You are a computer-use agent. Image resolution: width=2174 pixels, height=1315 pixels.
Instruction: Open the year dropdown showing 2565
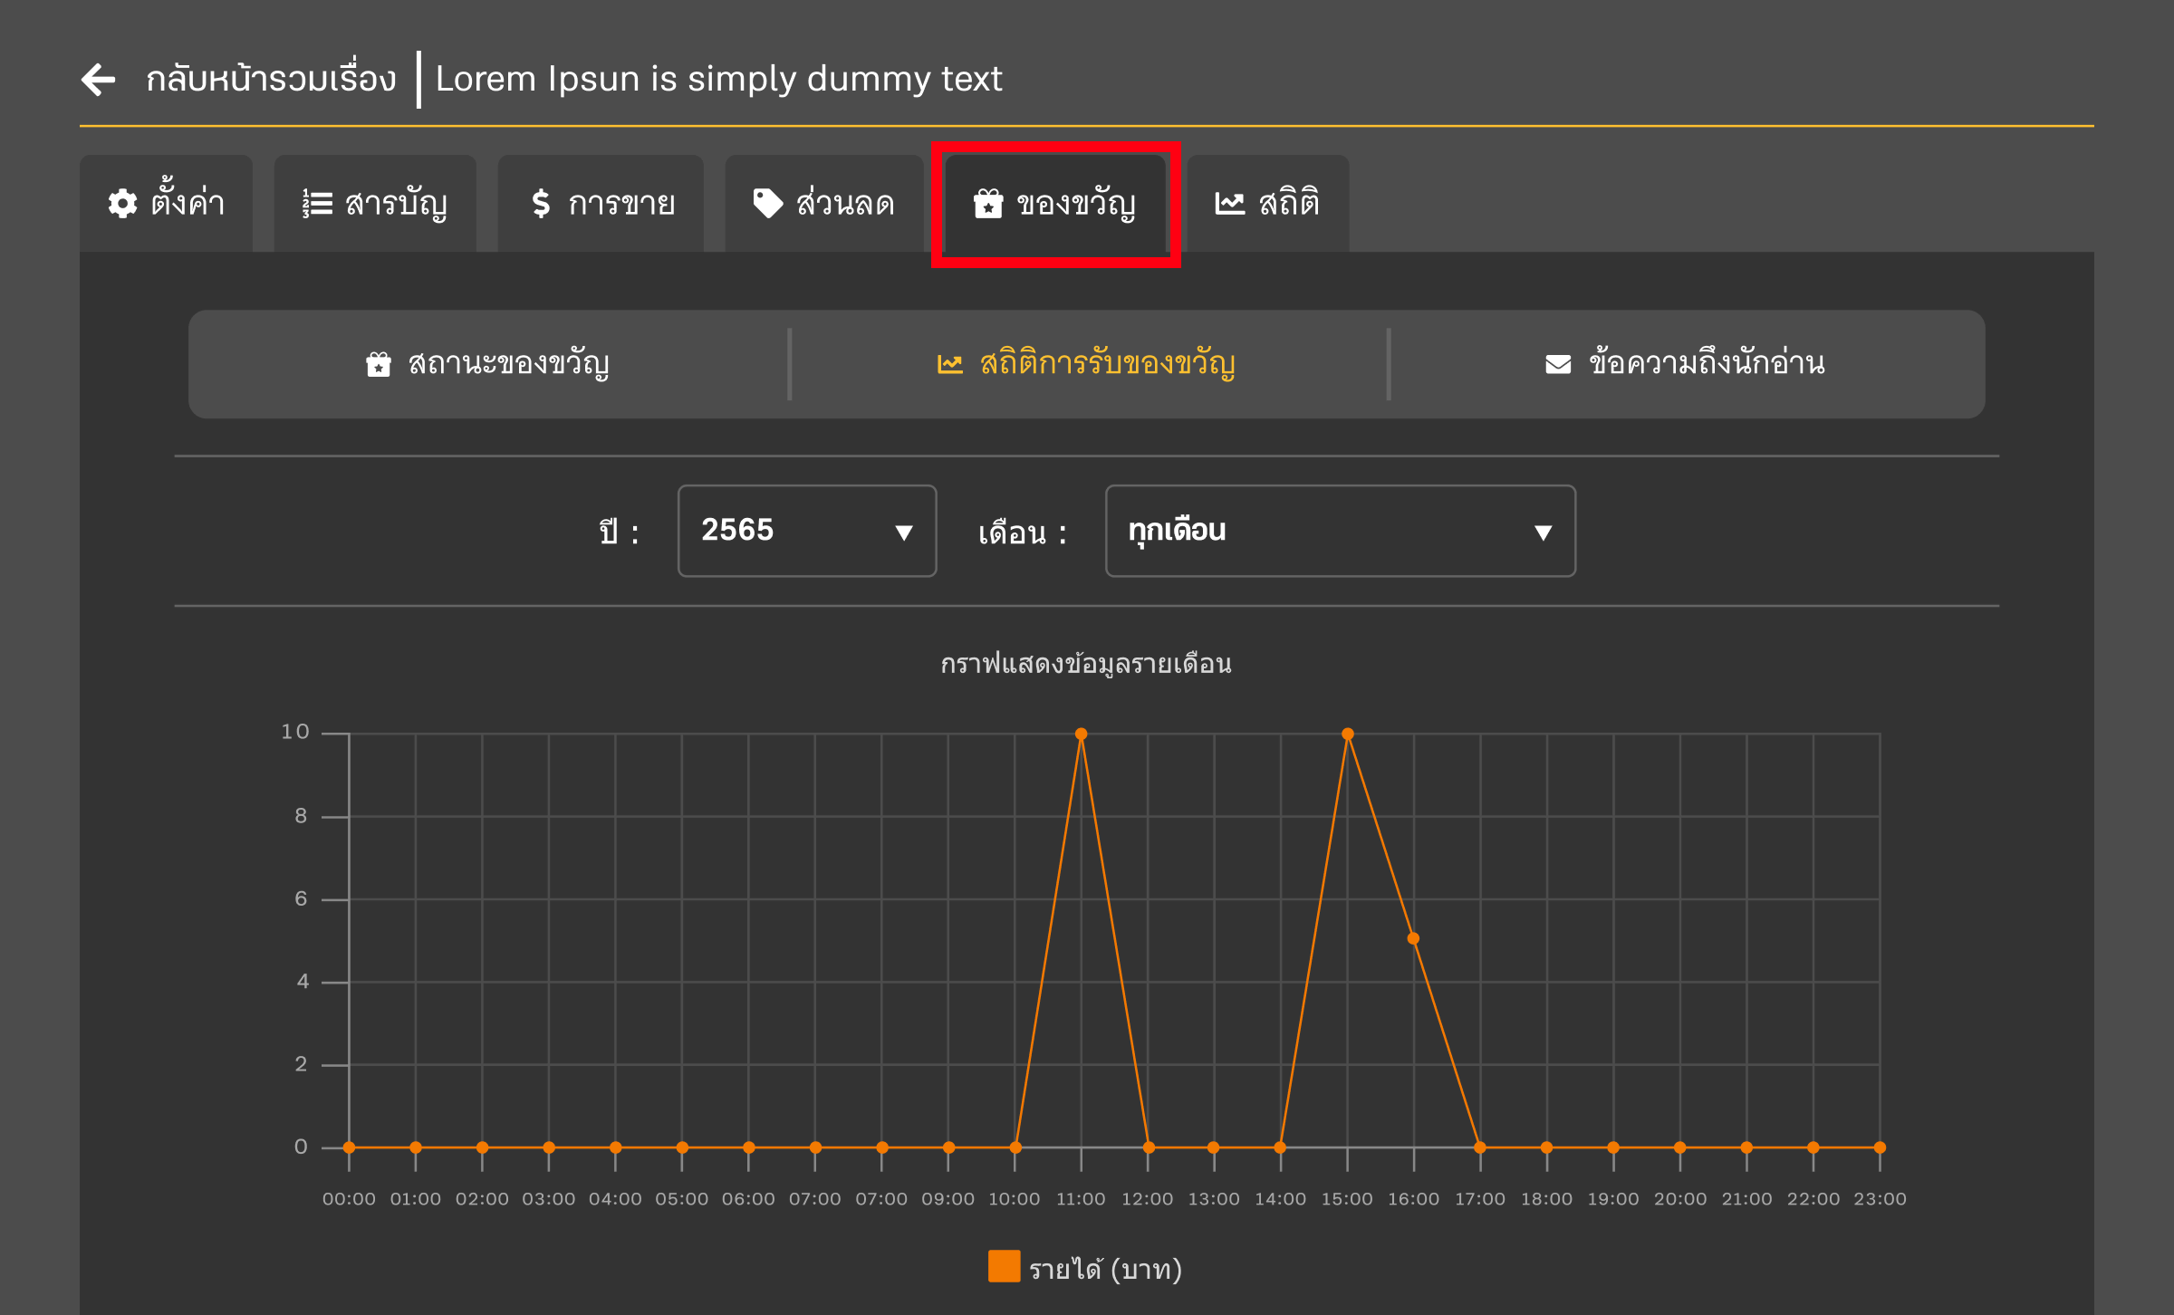pos(807,531)
